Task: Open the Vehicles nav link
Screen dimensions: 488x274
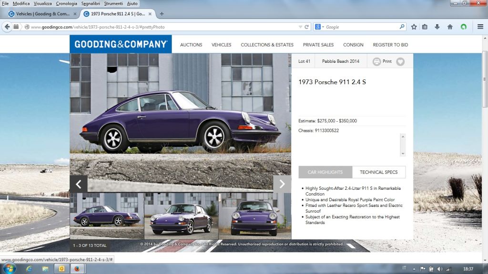Action: pyautogui.click(x=221, y=45)
